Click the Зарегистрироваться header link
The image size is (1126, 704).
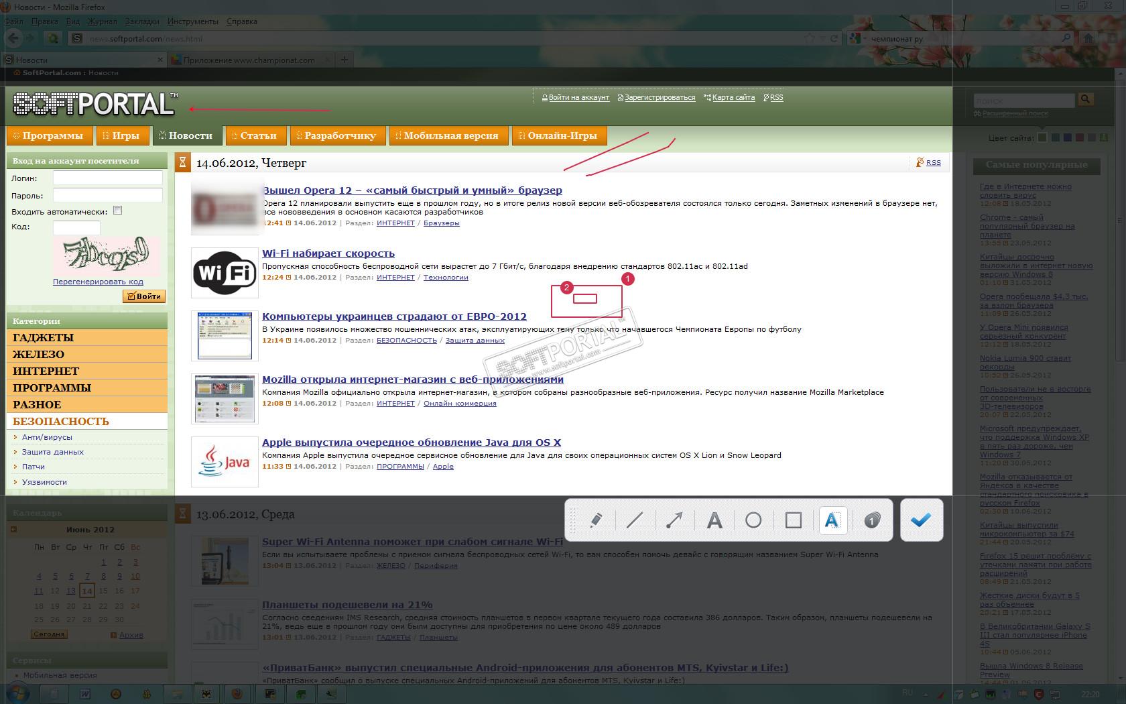pos(660,98)
